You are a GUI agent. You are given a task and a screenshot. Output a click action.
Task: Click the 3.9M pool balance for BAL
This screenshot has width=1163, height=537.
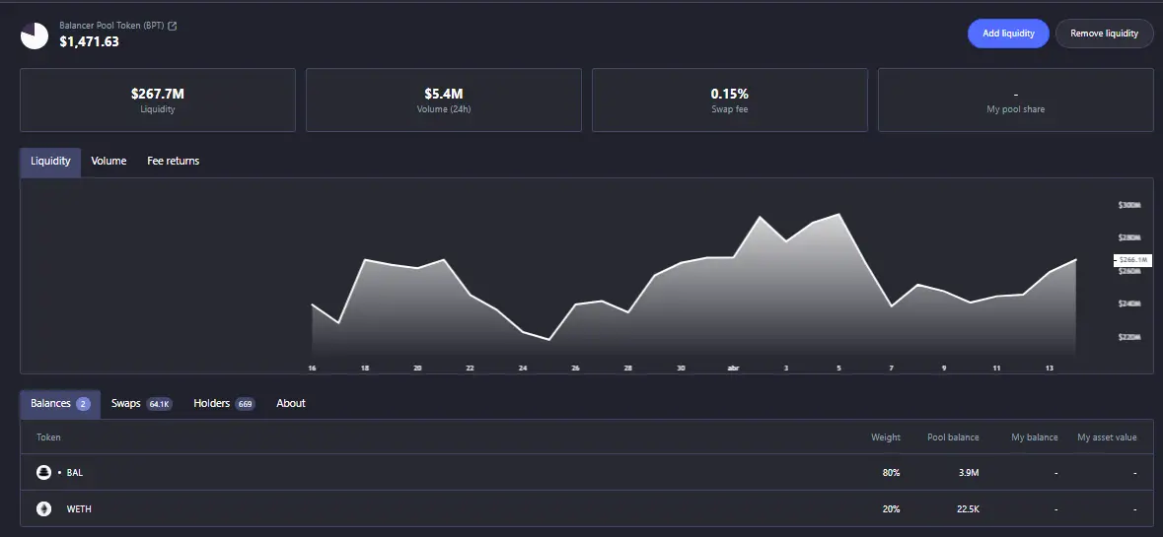point(969,473)
